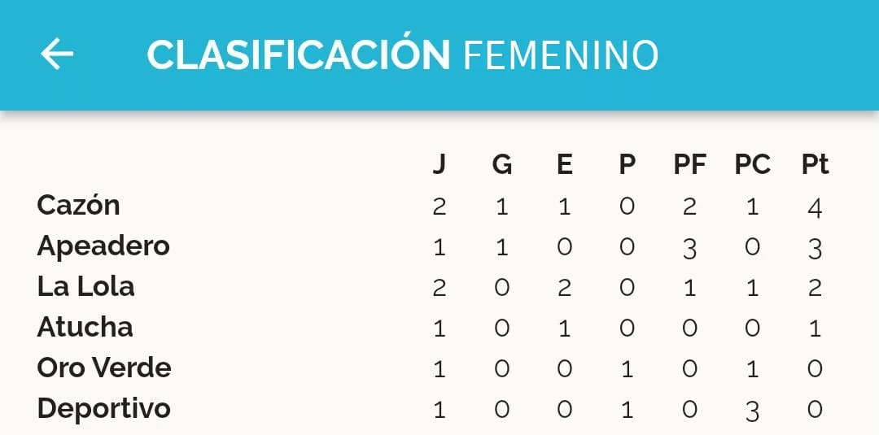This screenshot has height=435, width=879.
Task: Click the P column header
Action: (x=627, y=165)
